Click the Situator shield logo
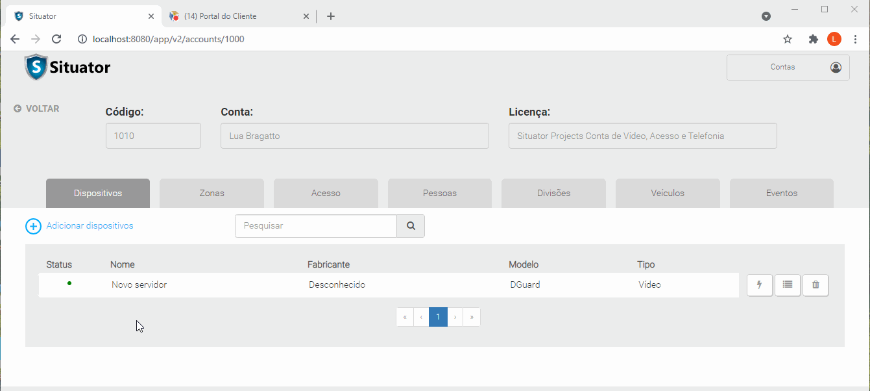This screenshot has height=391, width=870. (x=36, y=67)
